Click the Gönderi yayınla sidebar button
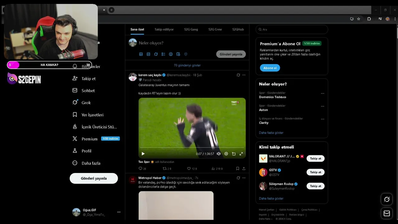 tap(94, 178)
